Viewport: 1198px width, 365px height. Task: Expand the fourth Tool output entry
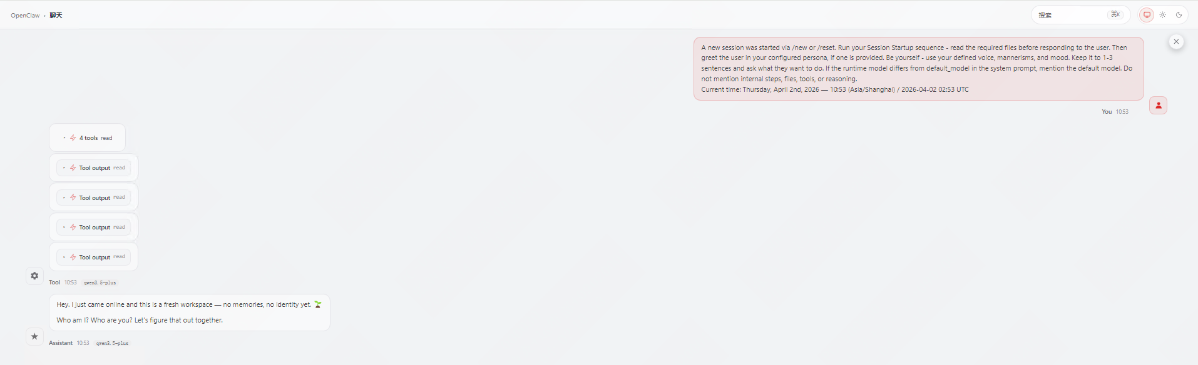click(93, 257)
